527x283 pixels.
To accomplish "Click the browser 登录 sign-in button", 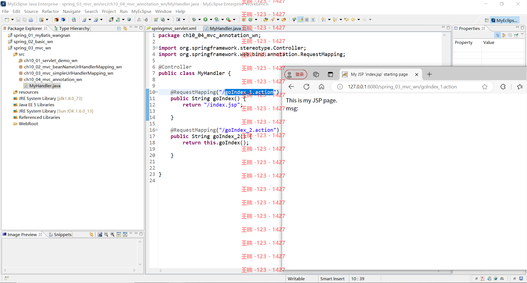I will [x=296, y=74].
